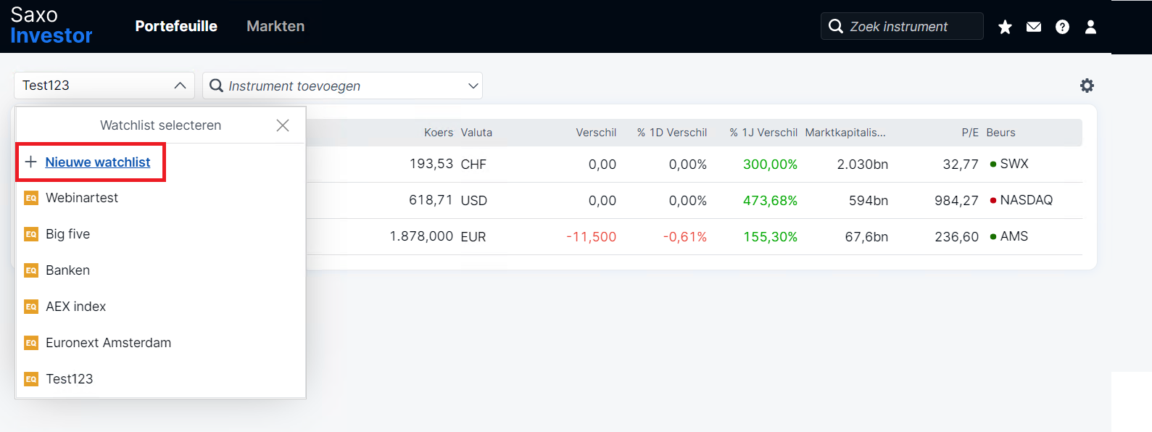Click the plus icon for new watchlist
The width and height of the screenshot is (1152, 432).
(x=30, y=162)
